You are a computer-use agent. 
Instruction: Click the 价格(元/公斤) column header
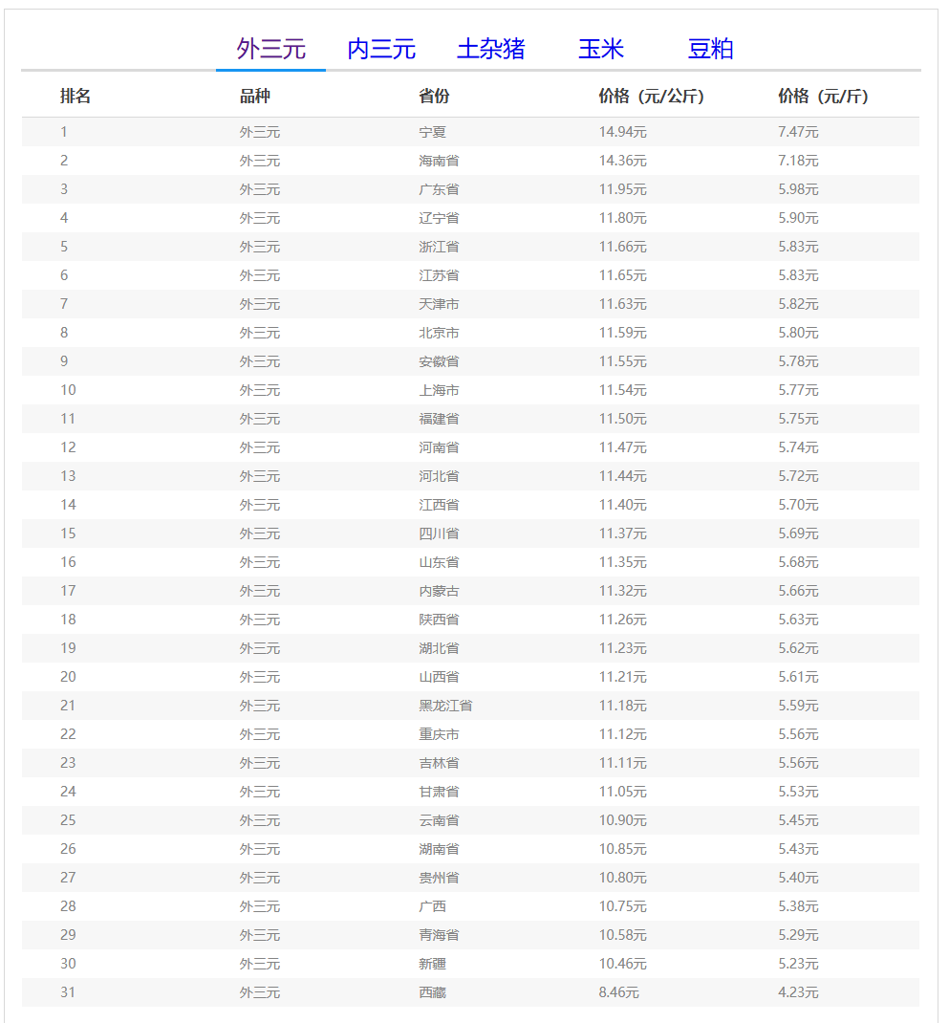click(651, 96)
